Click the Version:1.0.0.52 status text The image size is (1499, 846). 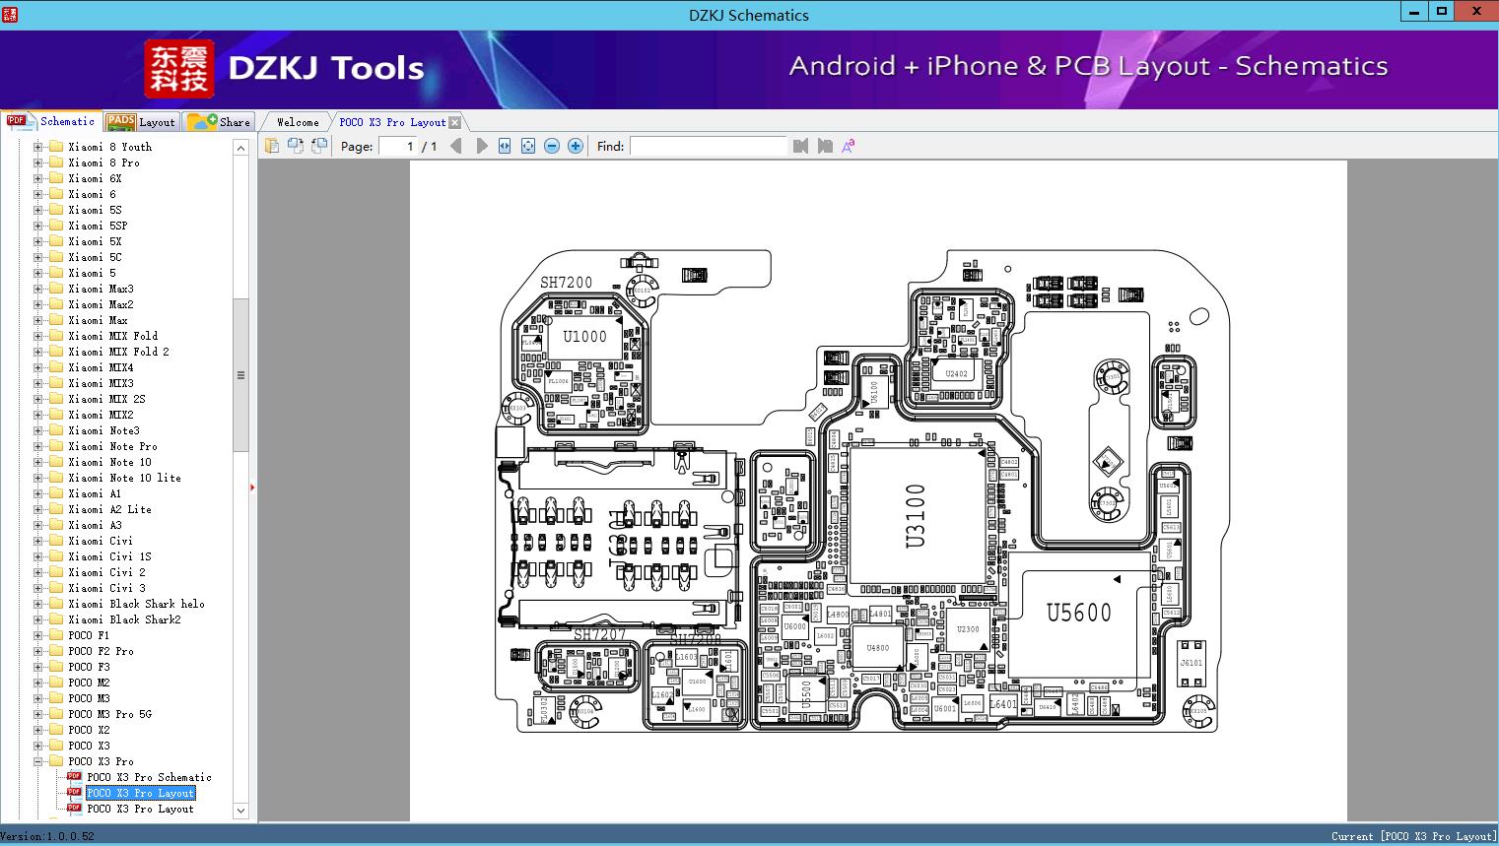pos(48,836)
